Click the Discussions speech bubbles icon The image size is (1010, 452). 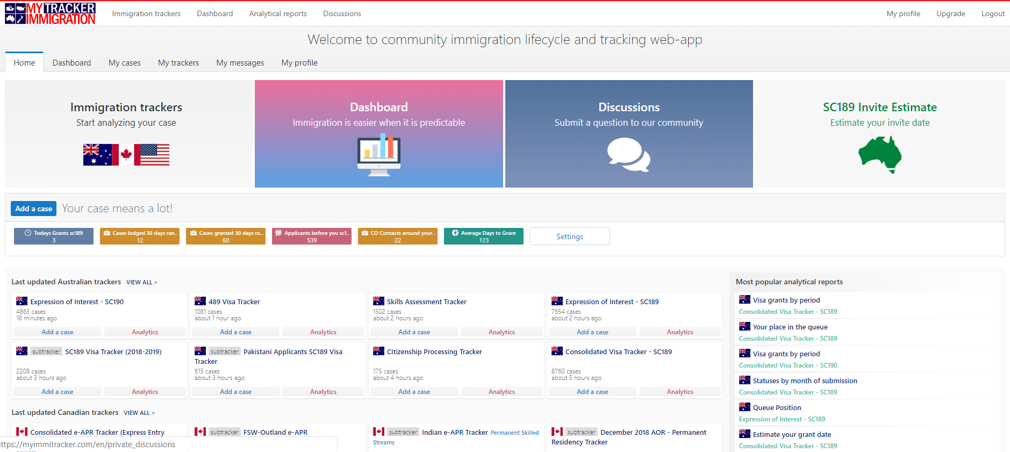[x=628, y=155]
